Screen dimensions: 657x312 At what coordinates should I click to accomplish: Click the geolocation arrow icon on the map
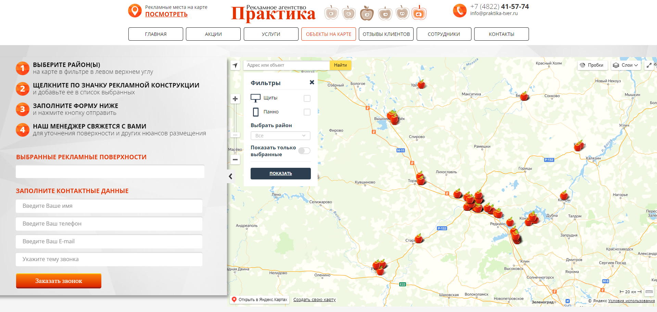(x=235, y=65)
